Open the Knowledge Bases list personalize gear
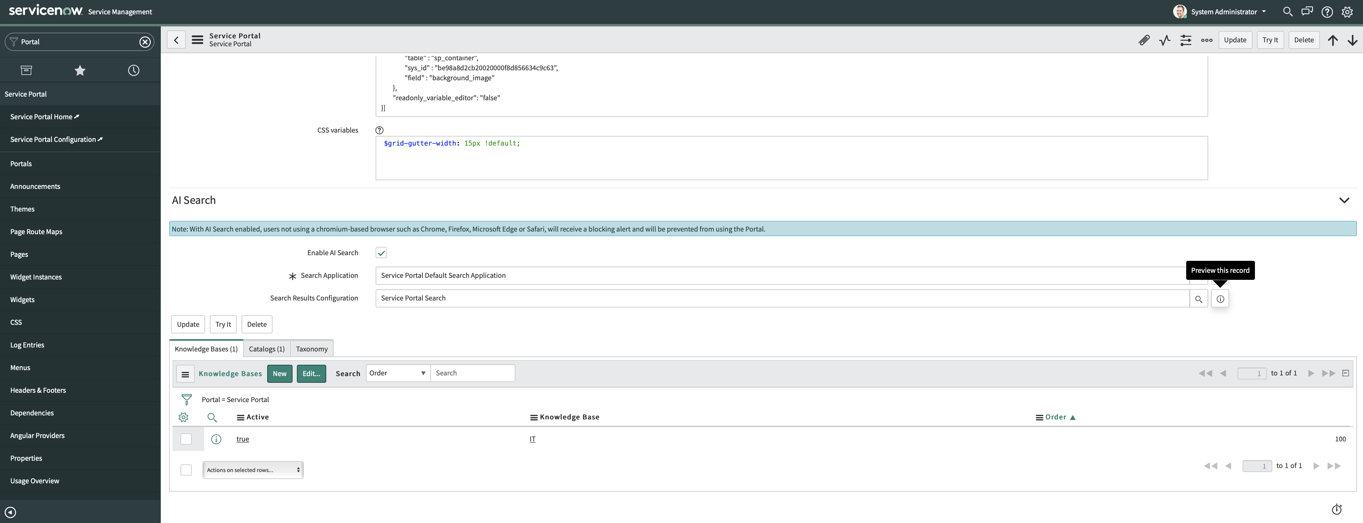This screenshot has width=1363, height=523. click(183, 417)
